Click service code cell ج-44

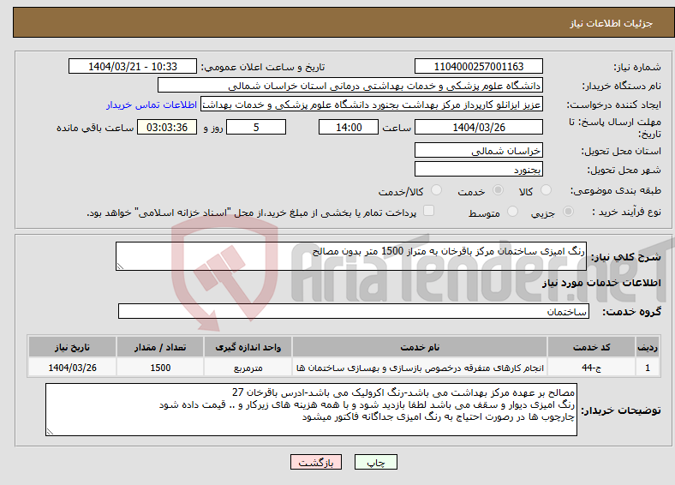pyautogui.click(x=592, y=368)
